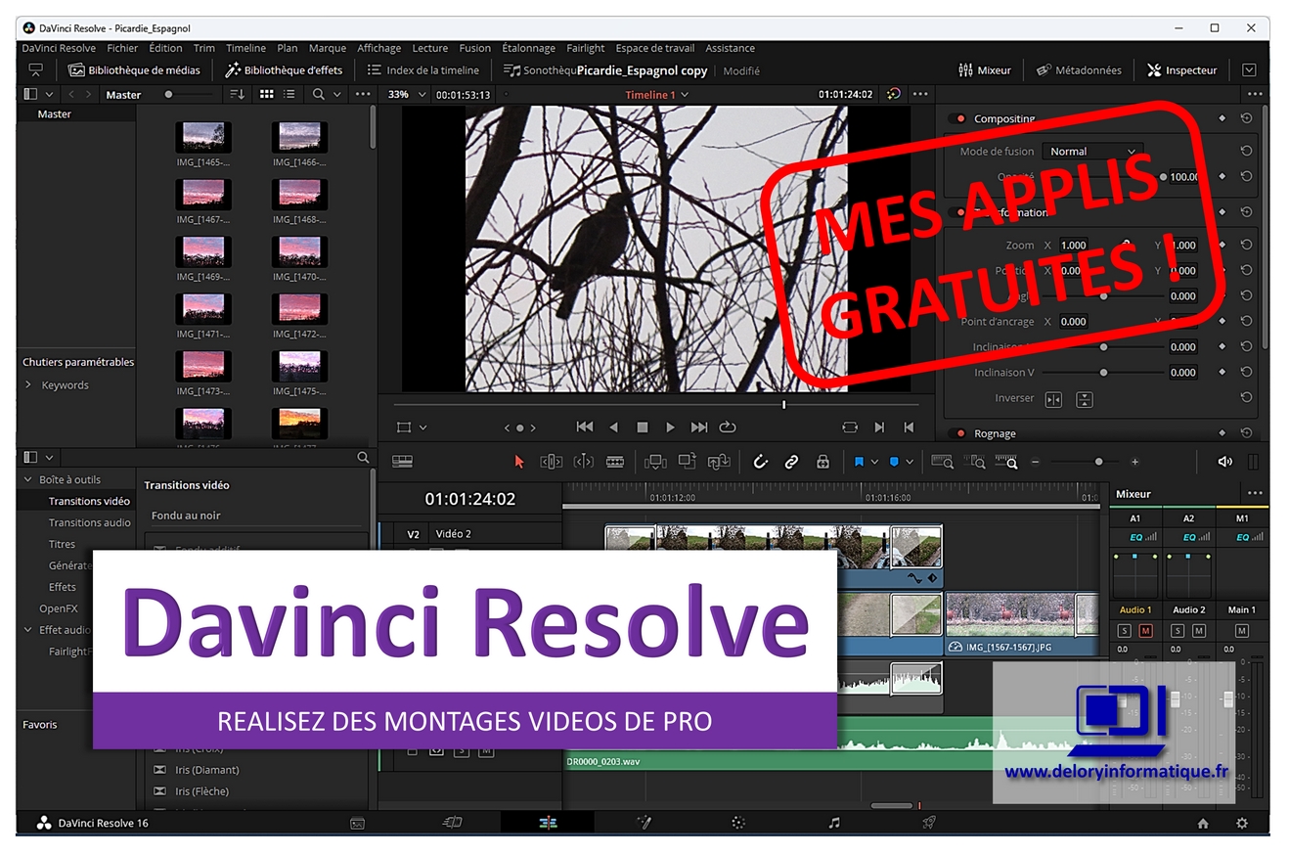
Task: Toggle the Rognage section switch
Action: 957,433
